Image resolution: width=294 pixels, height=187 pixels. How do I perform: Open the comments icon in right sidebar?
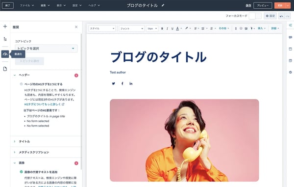click(x=290, y=37)
